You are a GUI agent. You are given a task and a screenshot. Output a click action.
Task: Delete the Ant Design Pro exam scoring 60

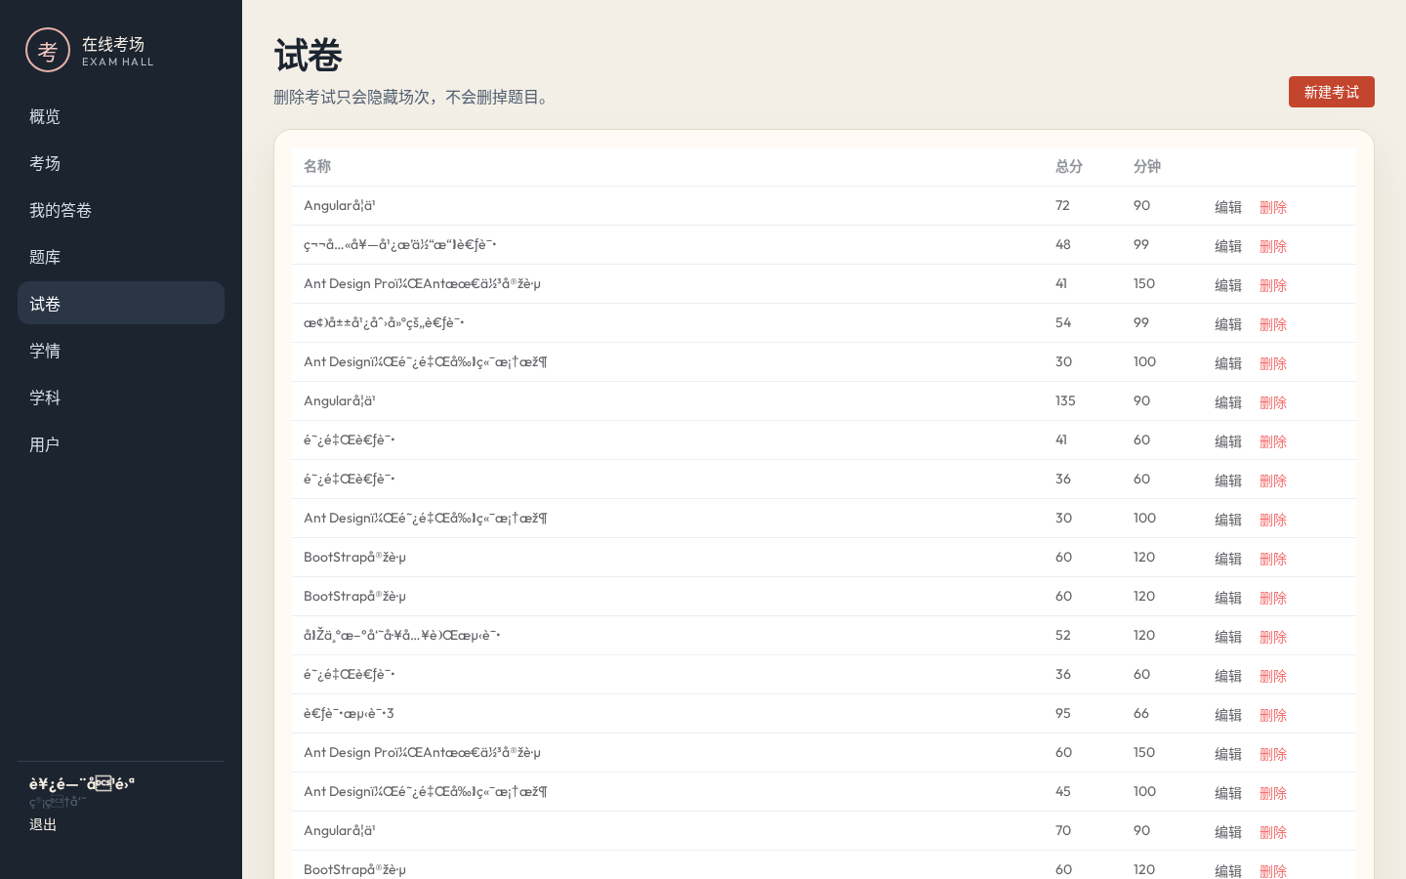tap(1273, 754)
